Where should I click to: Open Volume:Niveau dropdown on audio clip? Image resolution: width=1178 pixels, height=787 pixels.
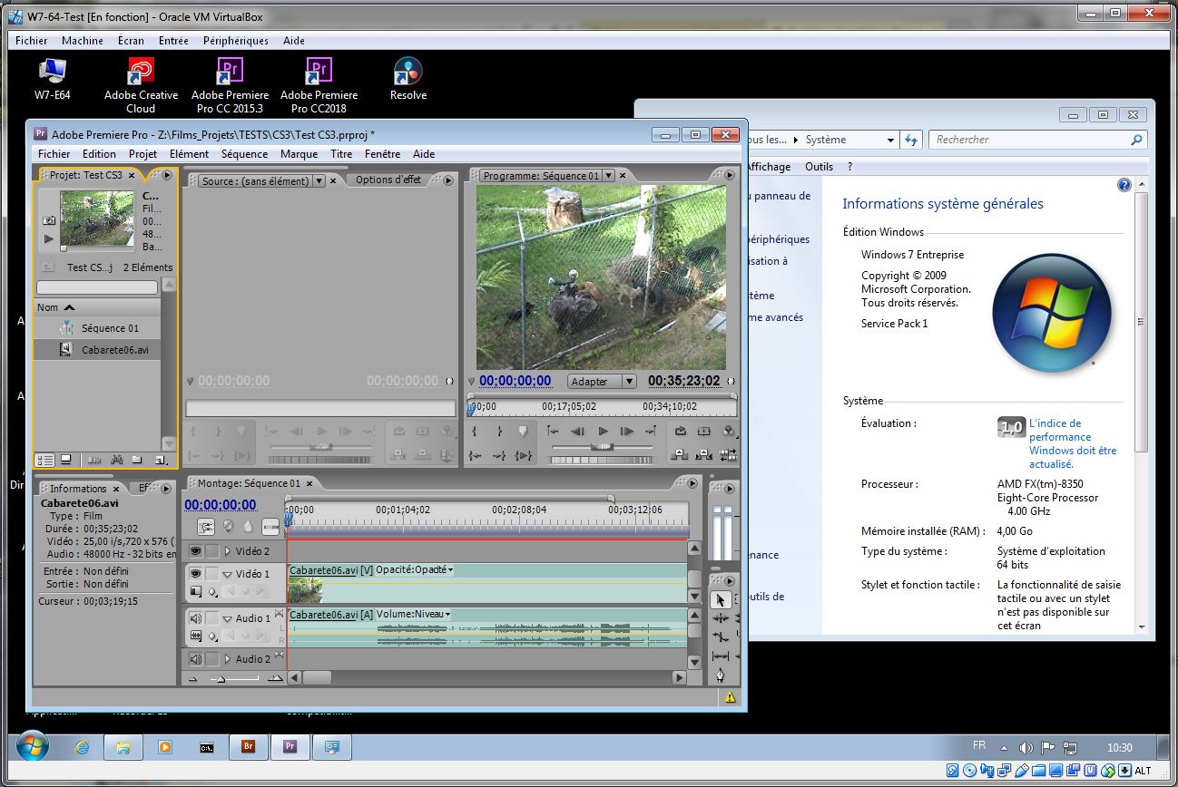click(447, 615)
